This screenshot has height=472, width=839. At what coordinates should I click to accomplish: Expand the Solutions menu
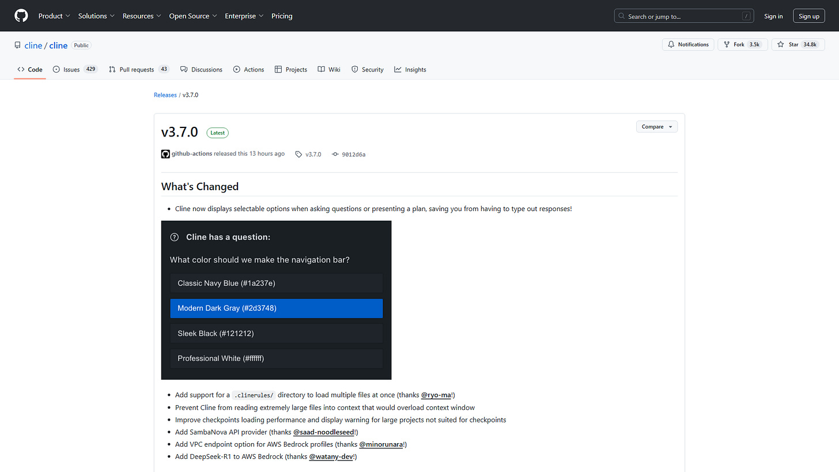[96, 16]
